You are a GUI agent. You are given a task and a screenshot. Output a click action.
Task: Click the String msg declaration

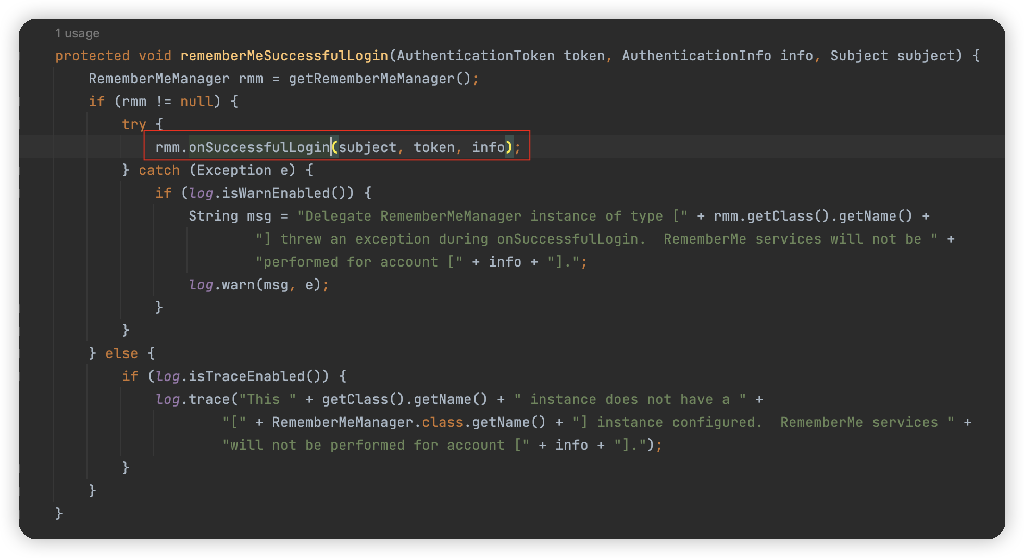point(230,216)
